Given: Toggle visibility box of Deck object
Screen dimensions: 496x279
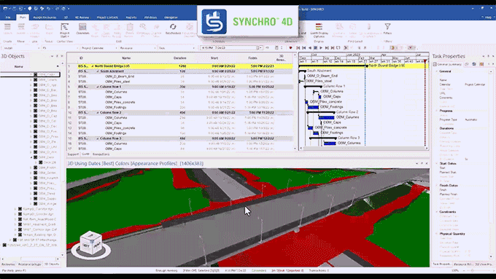Looking at the screenshot, I should (x=41, y=162).
